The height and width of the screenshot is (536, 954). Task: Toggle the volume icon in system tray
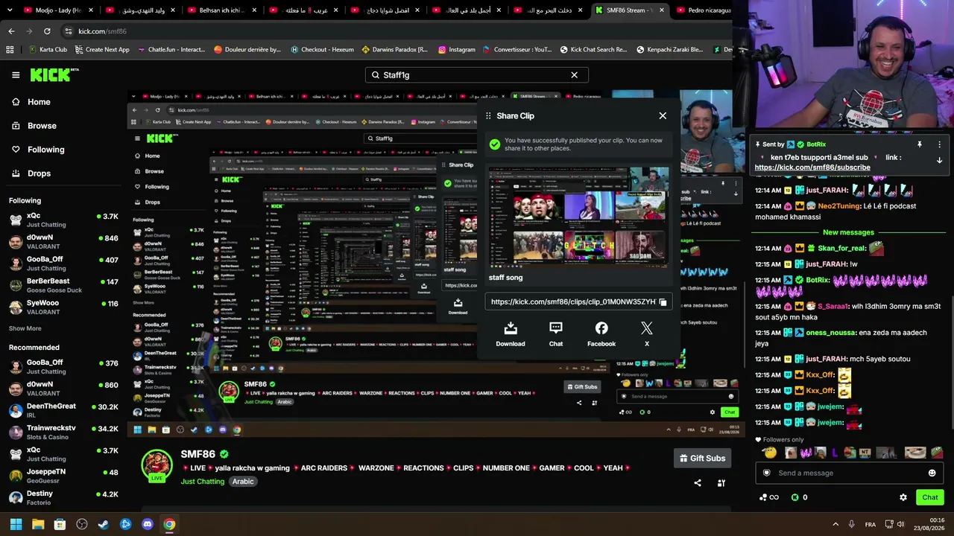tap(900, 524)
